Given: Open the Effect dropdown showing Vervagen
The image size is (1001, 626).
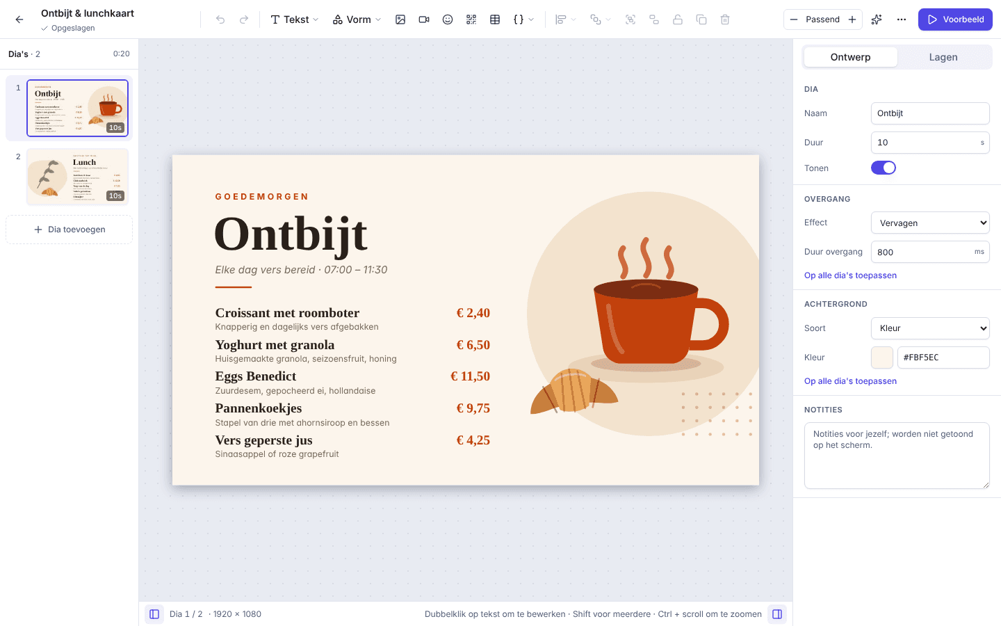Looking at the screenshot, I should 930,223.
